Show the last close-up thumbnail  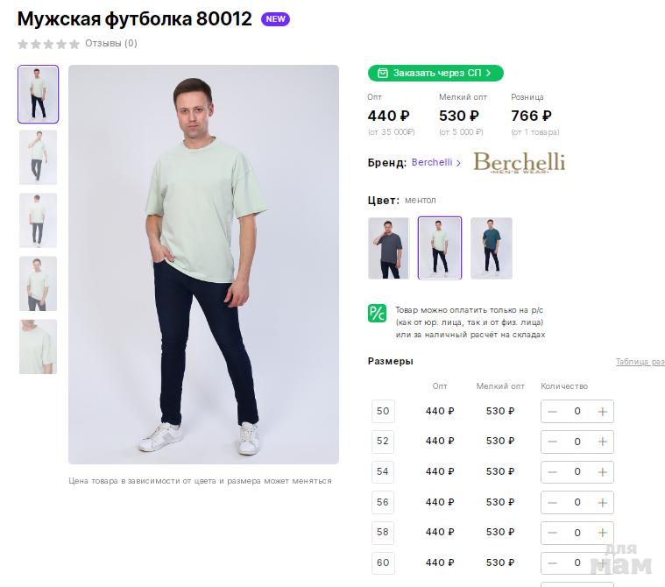(x=38, y=347)
